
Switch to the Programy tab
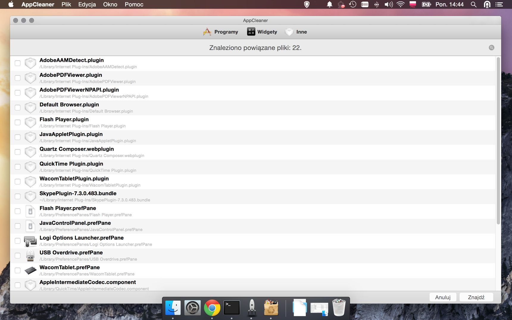tap(221, 32)
